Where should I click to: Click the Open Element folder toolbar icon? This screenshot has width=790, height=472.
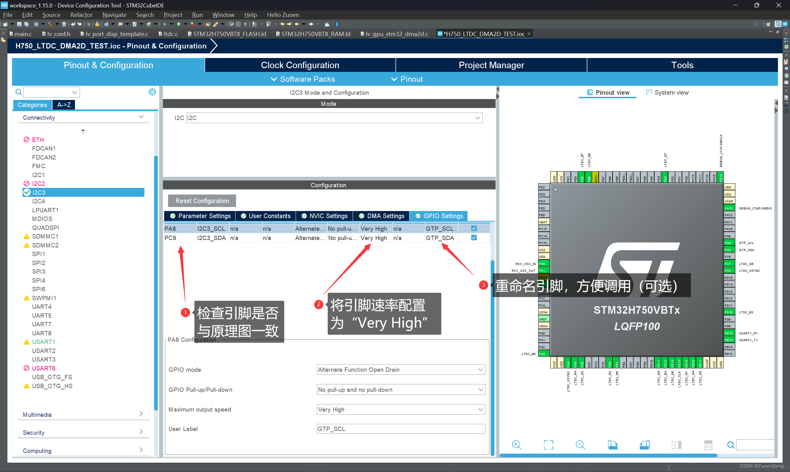[x=208, y=24]
